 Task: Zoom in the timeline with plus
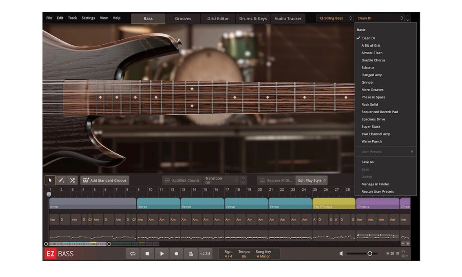coord(408,244)
